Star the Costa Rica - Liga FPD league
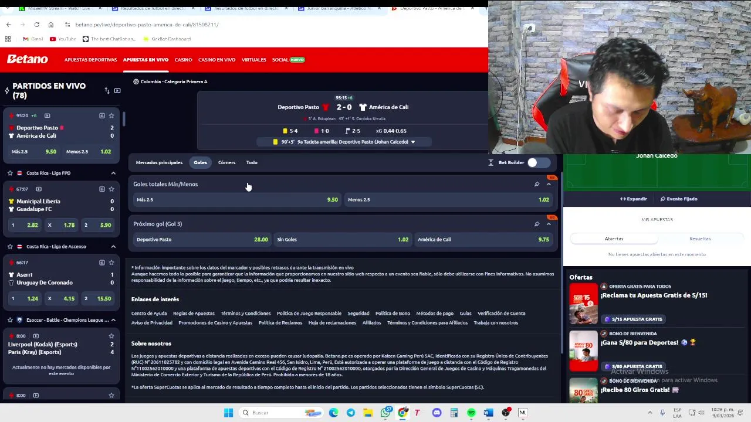 click(10, 173)
